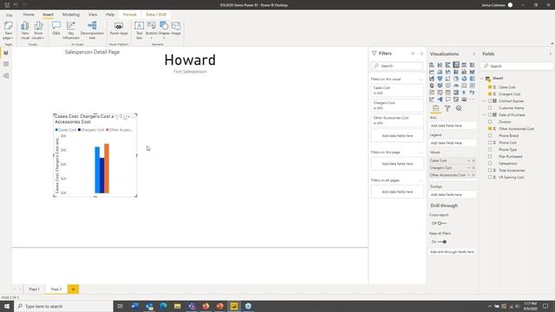This screenshot has width=555, height=312.
Task: Expand the Date of Purchase hierarchy
Action: coord(485,114)
